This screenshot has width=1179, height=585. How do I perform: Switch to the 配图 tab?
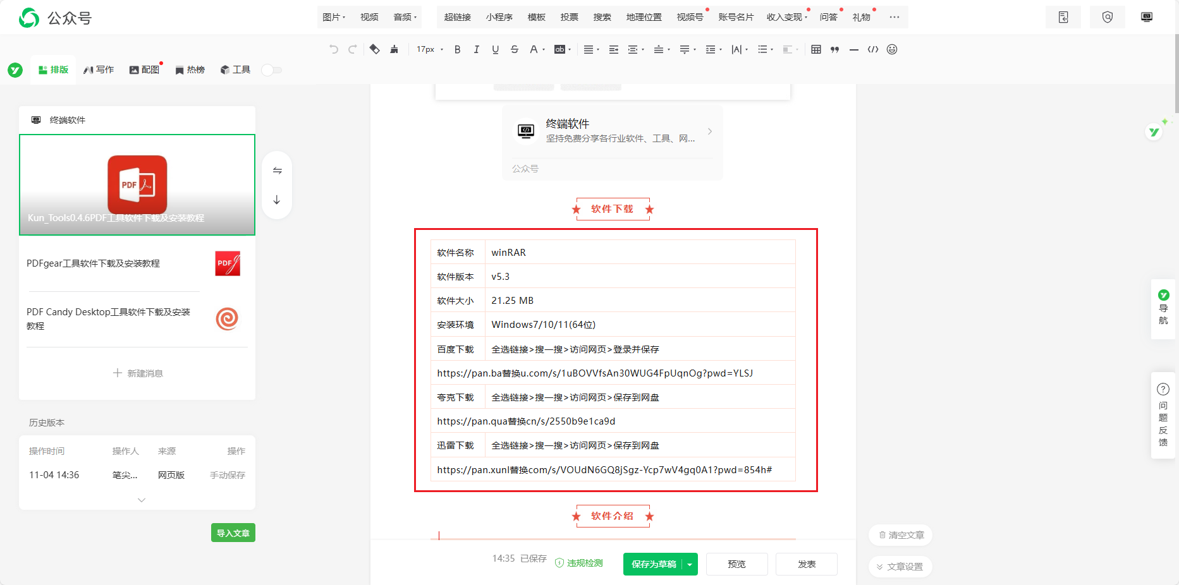click(x=145, y=70)
